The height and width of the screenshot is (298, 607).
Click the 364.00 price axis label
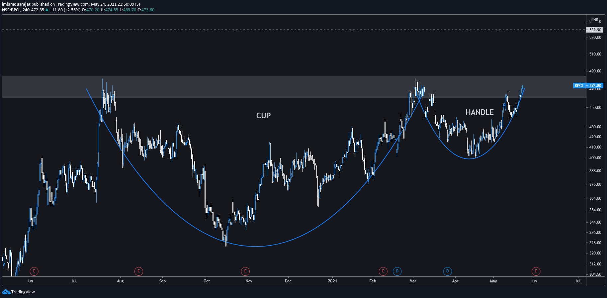[x=595, y=198]
